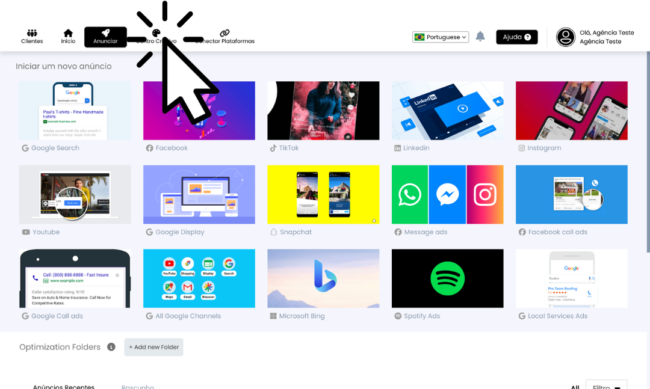Open the user profile avatar icon
650x389 pixels.
click(x=566, y=37)
